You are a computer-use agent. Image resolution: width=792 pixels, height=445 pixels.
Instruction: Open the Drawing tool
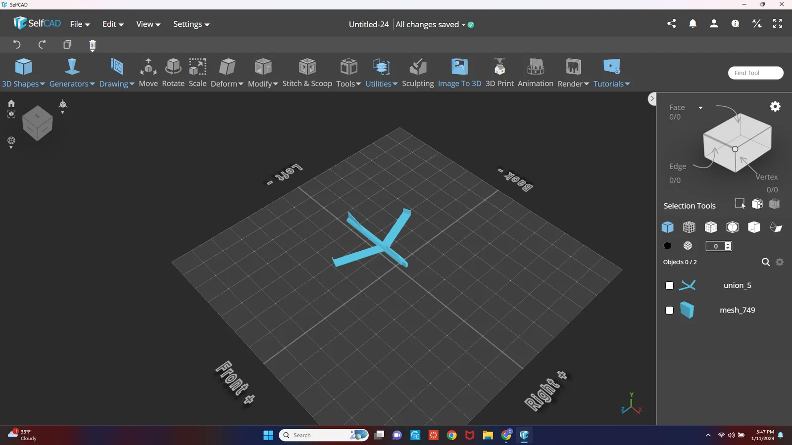point(117,67)
